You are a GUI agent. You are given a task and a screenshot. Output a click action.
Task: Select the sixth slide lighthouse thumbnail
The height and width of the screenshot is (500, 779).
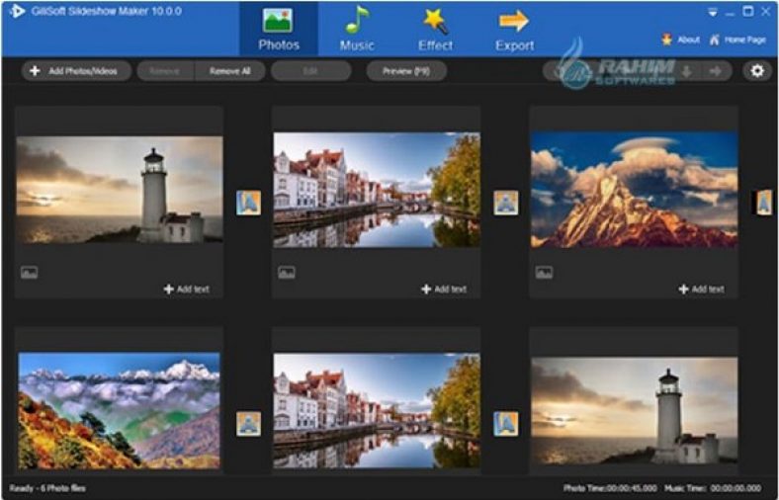tap(635, 411)
